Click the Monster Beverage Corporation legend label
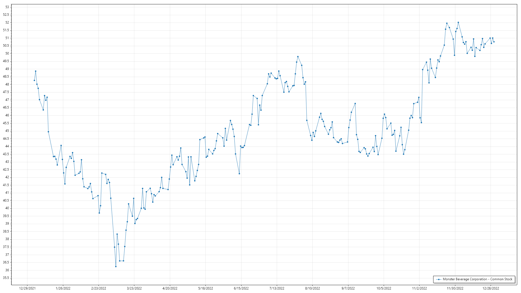Image resolution: width=521 pixels, height=293 pixels. [x=477, y=279]
